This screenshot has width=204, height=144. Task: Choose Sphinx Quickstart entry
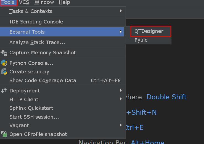pos(31,108)
